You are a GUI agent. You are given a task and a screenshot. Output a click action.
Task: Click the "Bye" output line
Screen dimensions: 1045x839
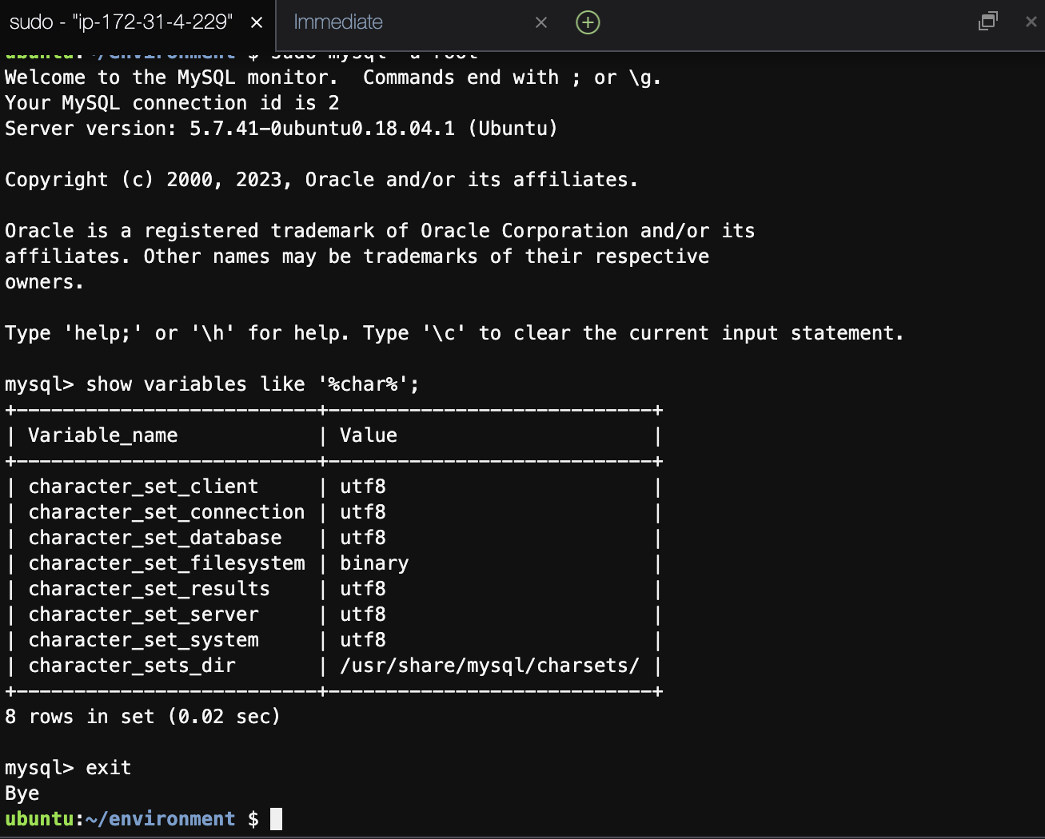(x=22, y=793)
